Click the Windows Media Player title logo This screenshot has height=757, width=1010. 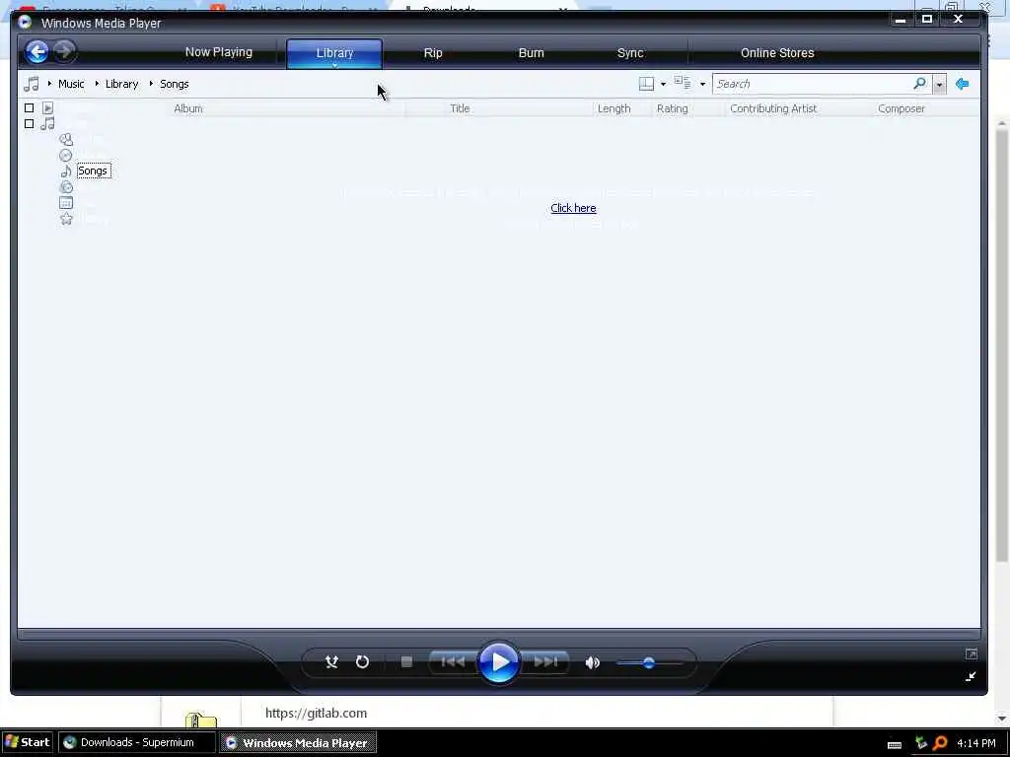pyautogui.click(x=25, y=22)
